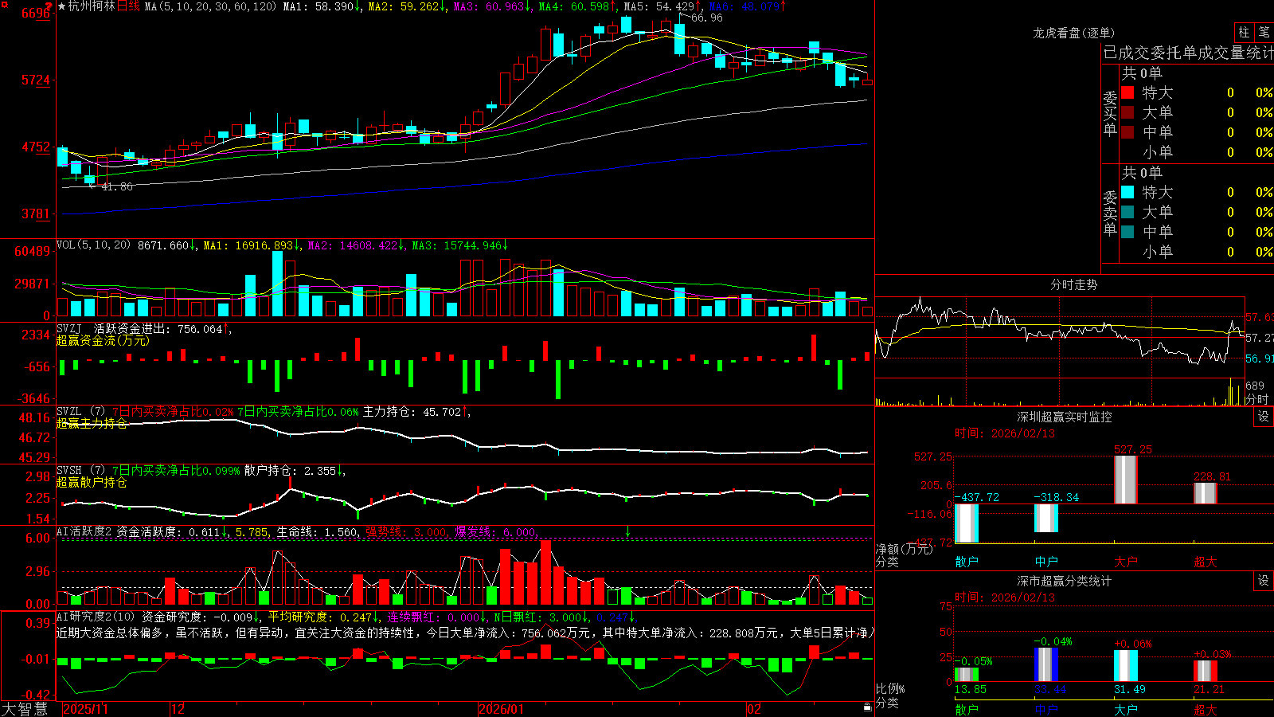Click the 委买单 section label
The image size is (1274, 717).
pyautogui.click(x=1110, y=114)
